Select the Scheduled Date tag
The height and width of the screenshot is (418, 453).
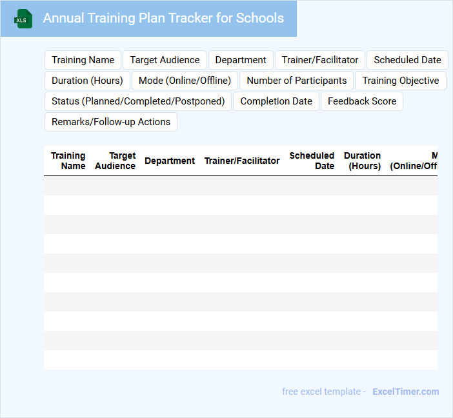click(x=407, y=60)
